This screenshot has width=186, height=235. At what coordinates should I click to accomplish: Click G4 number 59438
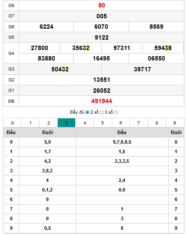click(x=163, y=48)
